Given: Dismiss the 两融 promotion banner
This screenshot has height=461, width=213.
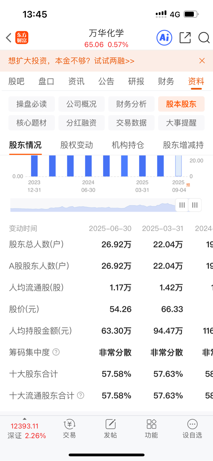Looking at the screenshot, I should coord(202,61).
